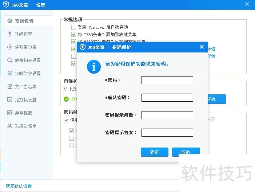The height and width of the screenshot is (192, 255).
Task: Click the 文件白名单 document icon
Action: (10, 86)
